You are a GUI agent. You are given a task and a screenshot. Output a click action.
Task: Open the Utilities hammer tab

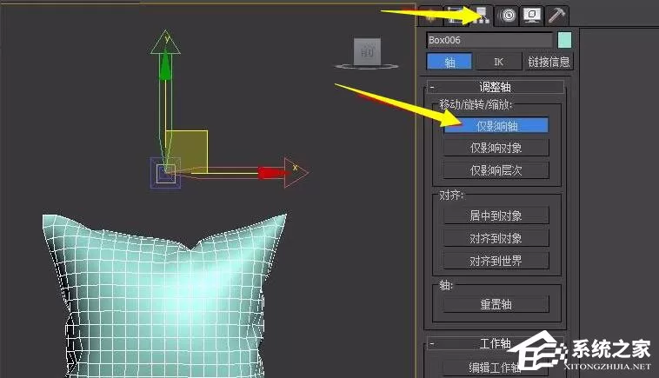point(556,16)
